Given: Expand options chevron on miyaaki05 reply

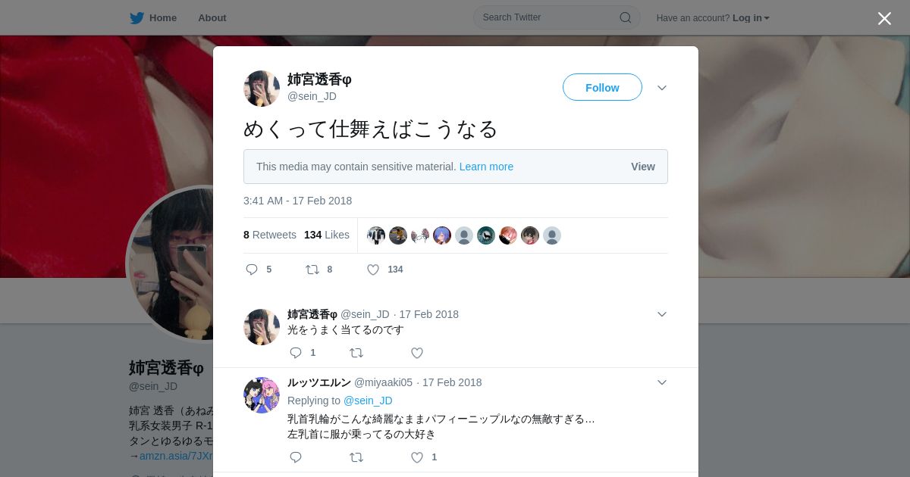Looking at the screenshot, I should 662,382.
